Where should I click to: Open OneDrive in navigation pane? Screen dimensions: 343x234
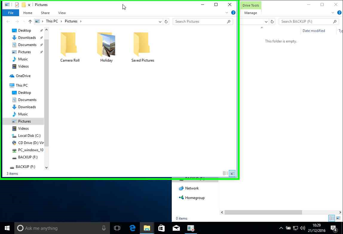coord(23,76)
